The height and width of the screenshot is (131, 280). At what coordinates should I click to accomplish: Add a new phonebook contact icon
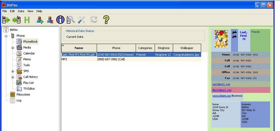pos(40,20)
